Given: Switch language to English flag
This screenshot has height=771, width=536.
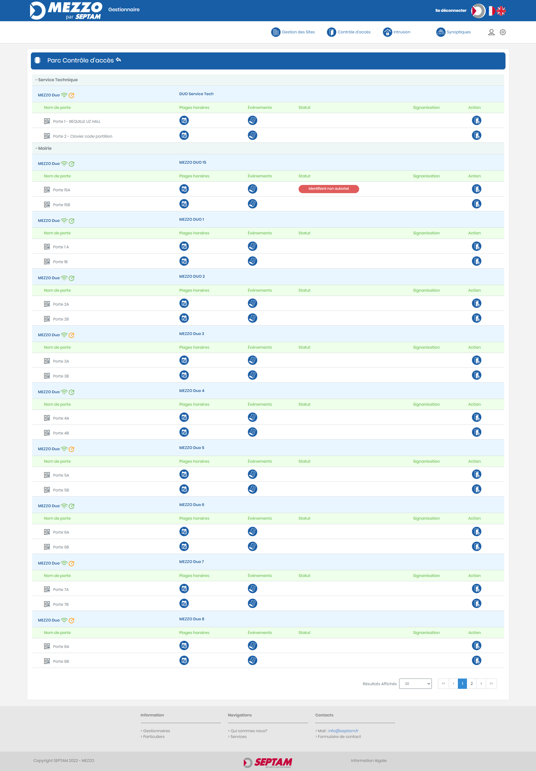Looking at the screenshot, I should (501, 11).
